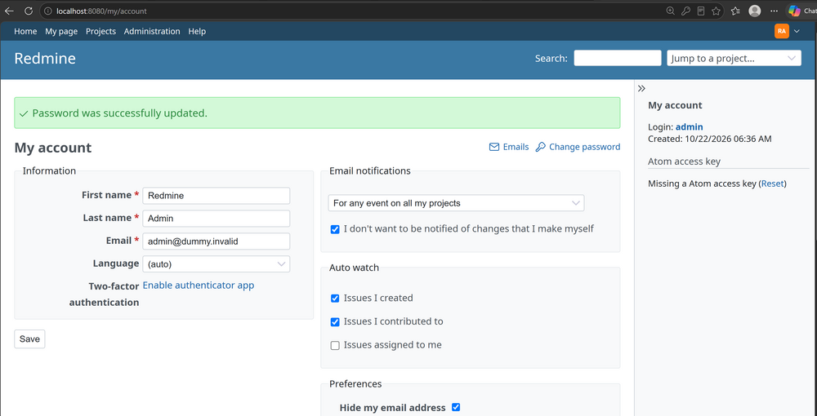This screenshot has width=817, height=416.
Task: Click the site info icon in the address bar
Action: (48, 11)
